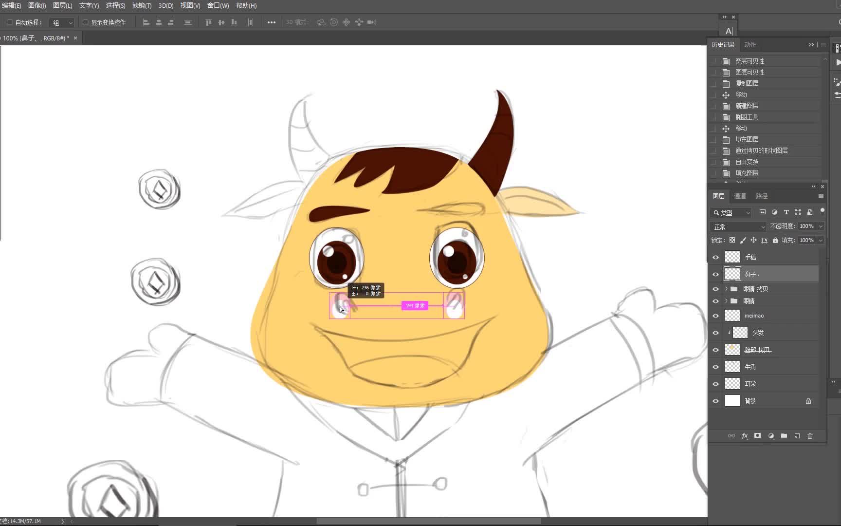This screenshot has height=526, width=841.
Task: Open the 图像(I) menu
Action: coord(37,5)
